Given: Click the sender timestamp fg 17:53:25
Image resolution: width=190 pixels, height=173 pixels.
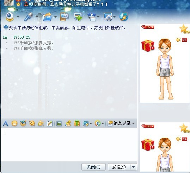Looking at the screenshot, I should 17,37.
